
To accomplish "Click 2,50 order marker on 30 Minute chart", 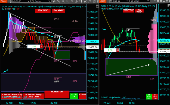I will (x=110, y=50).
